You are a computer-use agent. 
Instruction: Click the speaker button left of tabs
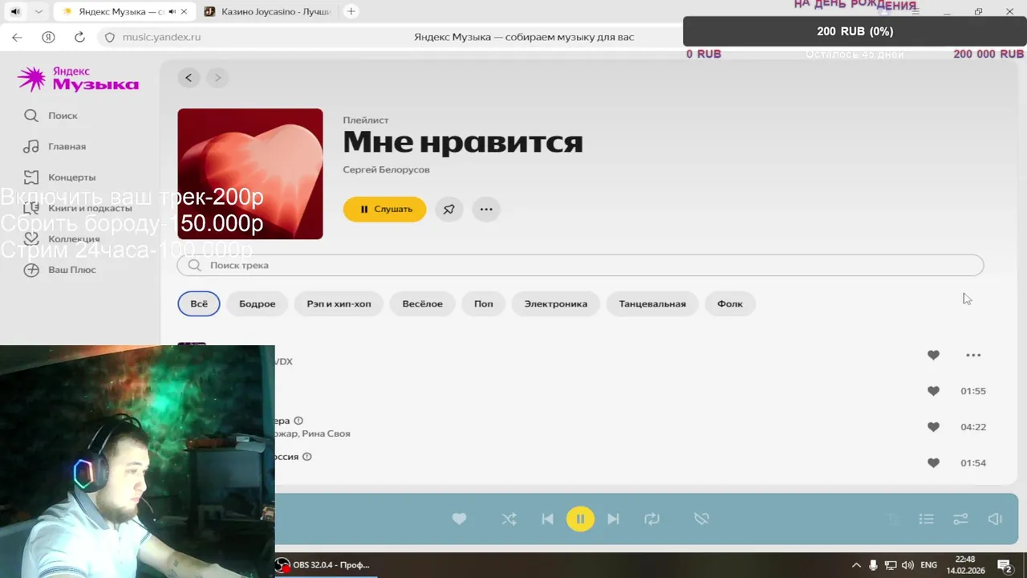click(x=15, y=11)
